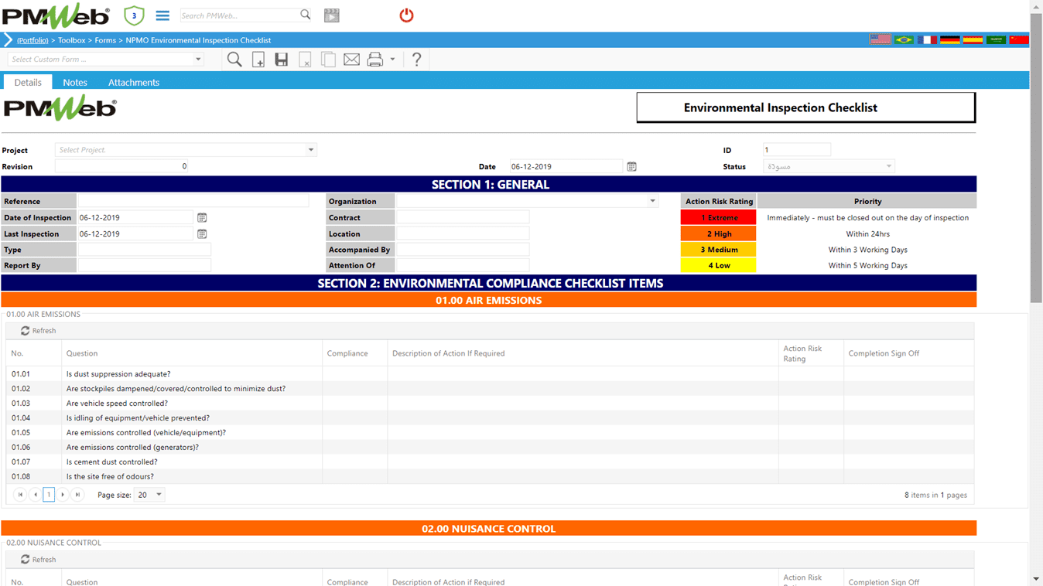The height and width of the screenshot is (586, 1043).
Task: Go to next page in Air Emissions pager
Action: pyautogui.click(x=63, y=495)
